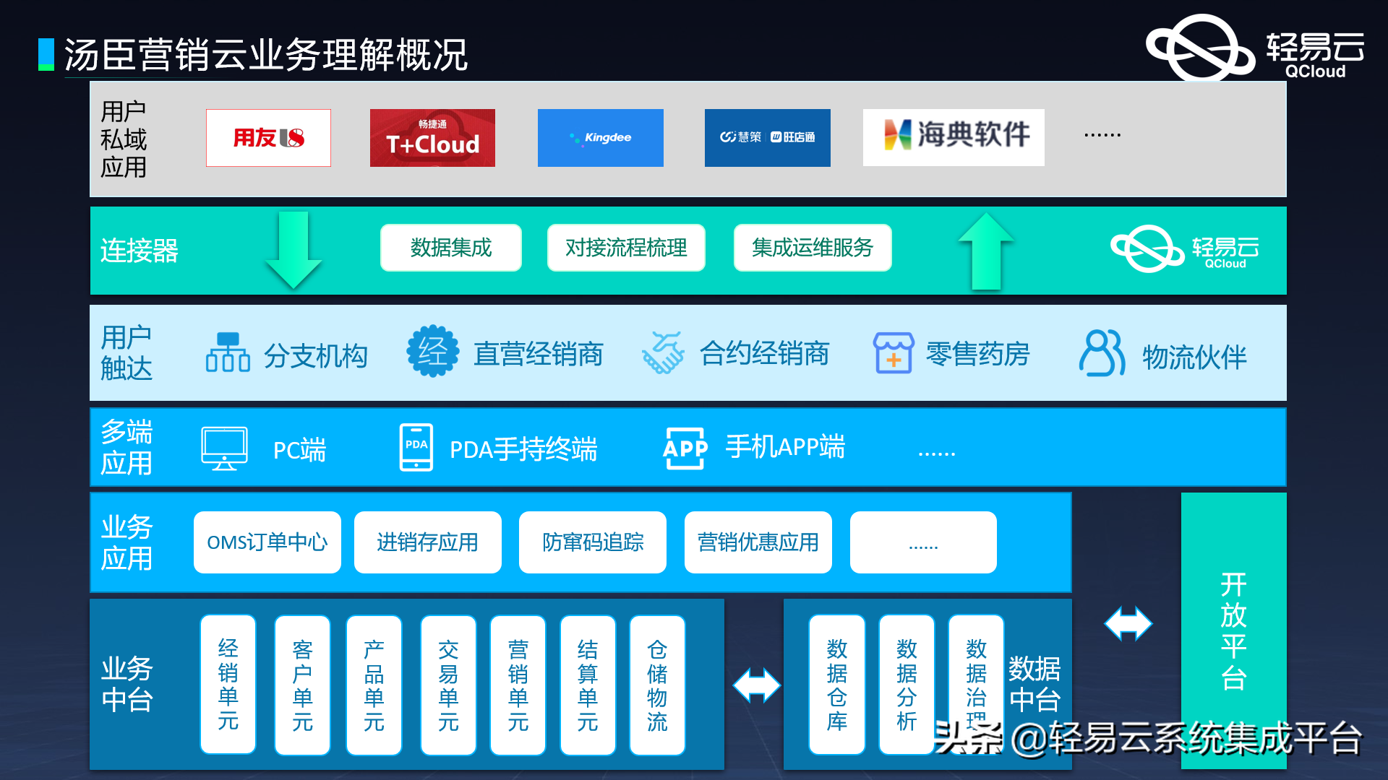Click the 直营经销商 badge icon
Viewport: 1388px width, 780px height.
pyautogui.click(x=433, y=352)
